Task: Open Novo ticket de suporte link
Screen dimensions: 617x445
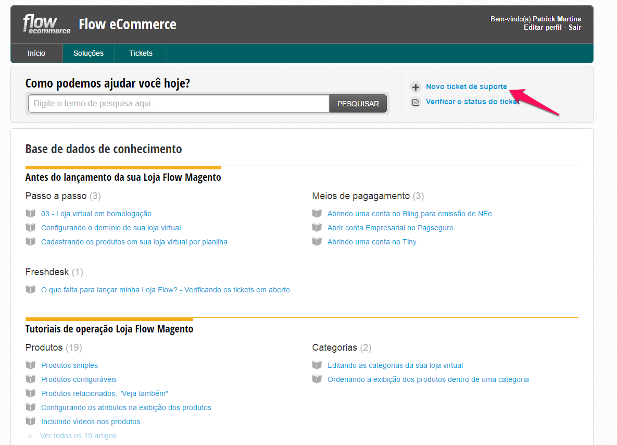Action: pos(467,86)
